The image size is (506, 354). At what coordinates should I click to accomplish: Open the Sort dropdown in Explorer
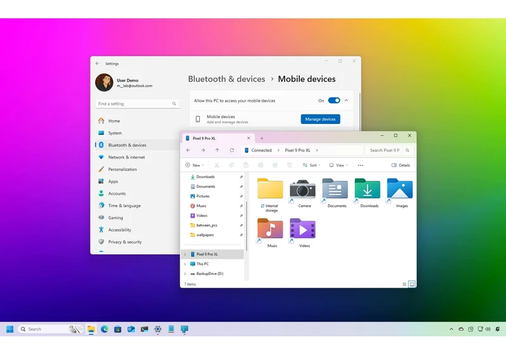pyautogui.click(x=311, y=165)
